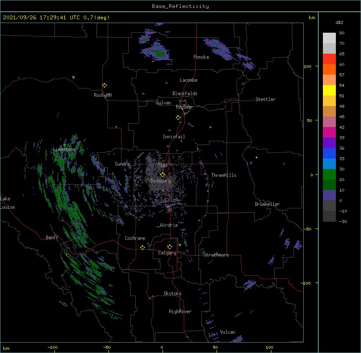361x353 pixels.
Task: Select the Strathmore city label
Action: 216,255
